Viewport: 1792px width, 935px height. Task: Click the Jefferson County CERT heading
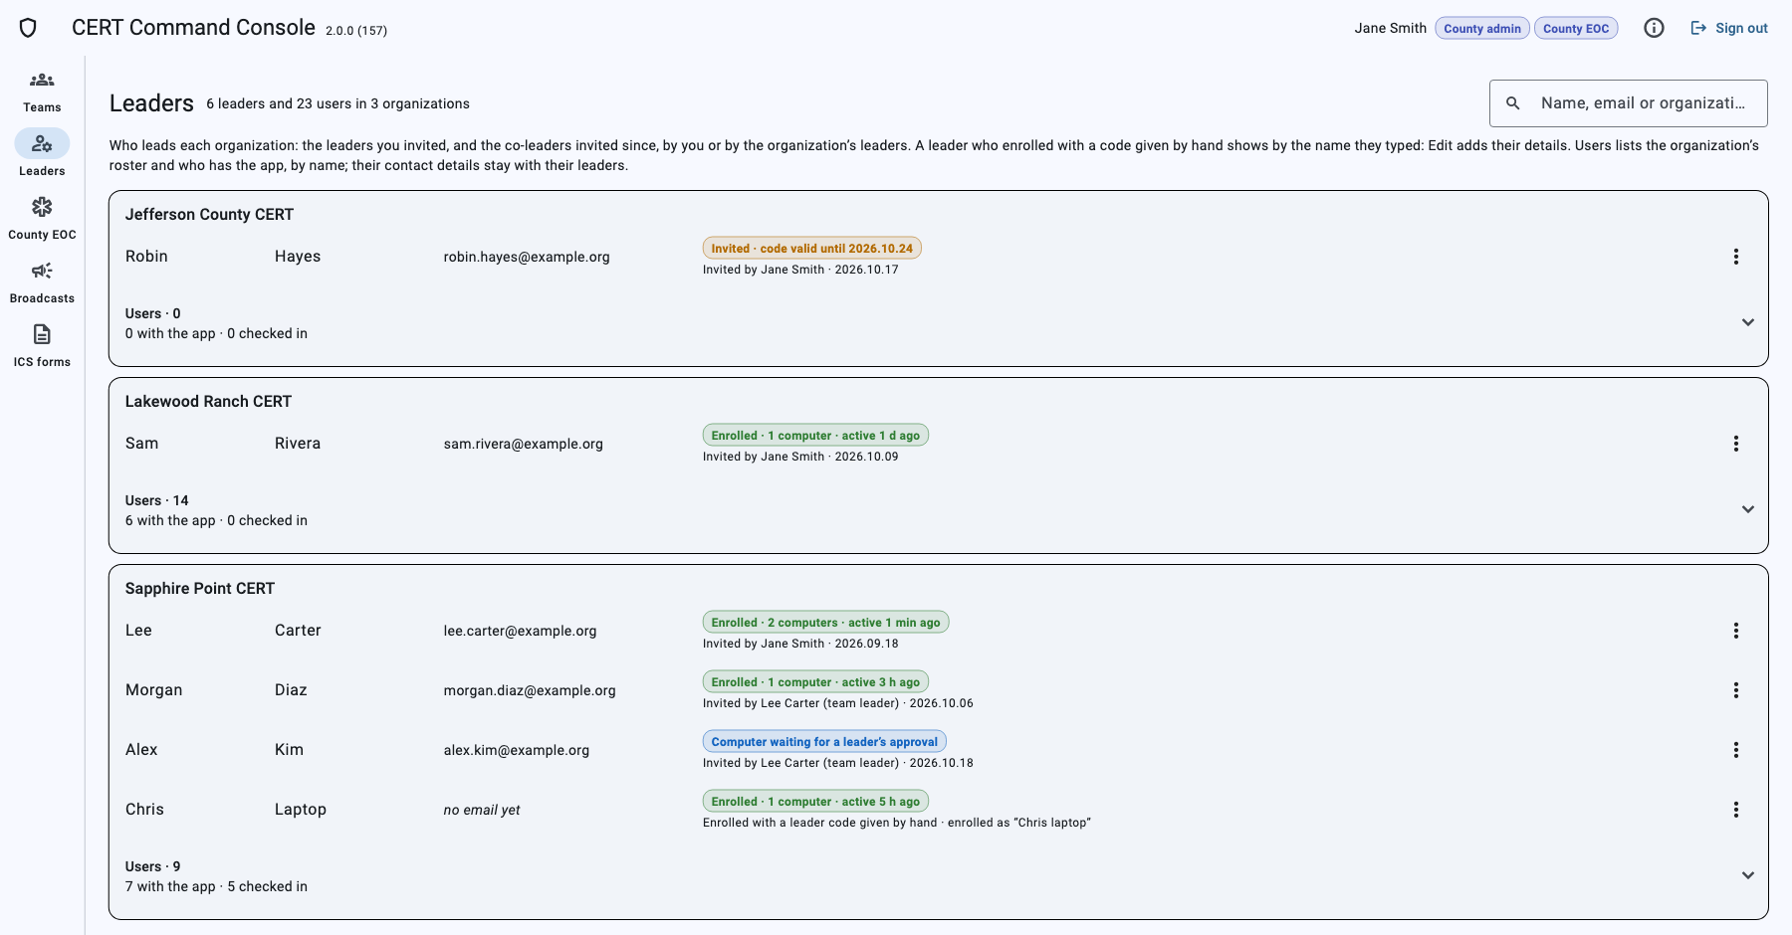[x=209, y=215]
